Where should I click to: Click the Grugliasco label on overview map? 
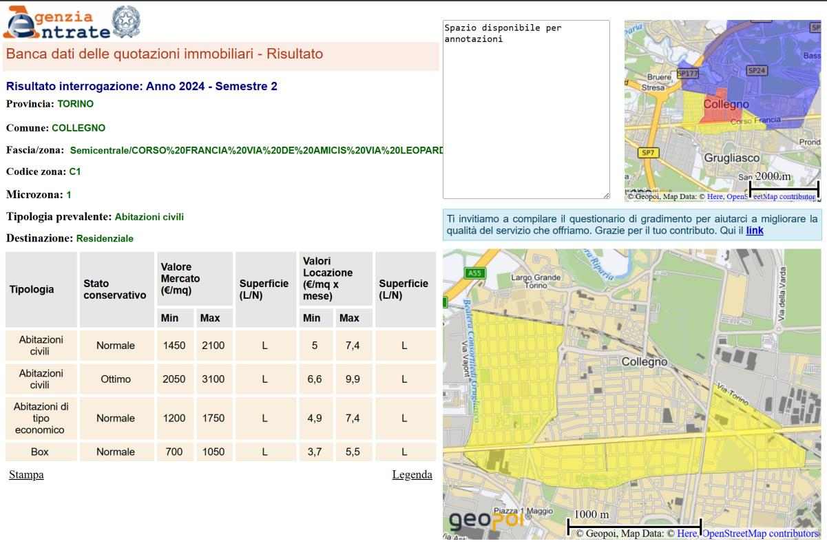point(731,158)
